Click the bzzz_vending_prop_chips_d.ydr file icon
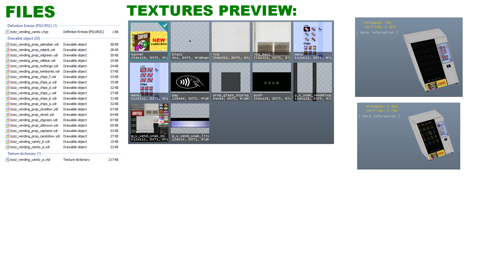 [x=8, y=88]
